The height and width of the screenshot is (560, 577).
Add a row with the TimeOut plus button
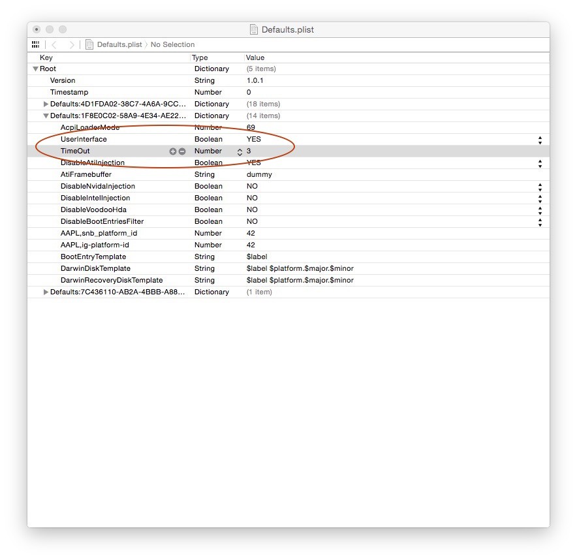tap(172, 151)
